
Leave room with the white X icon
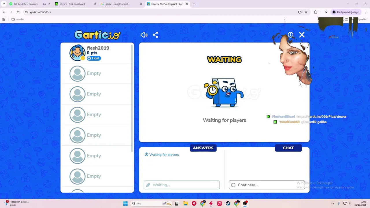(x=302, y=35)
